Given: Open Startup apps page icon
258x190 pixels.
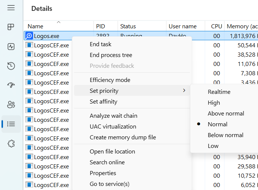Looking at the screenshot, I should click(x=11, y=85).
